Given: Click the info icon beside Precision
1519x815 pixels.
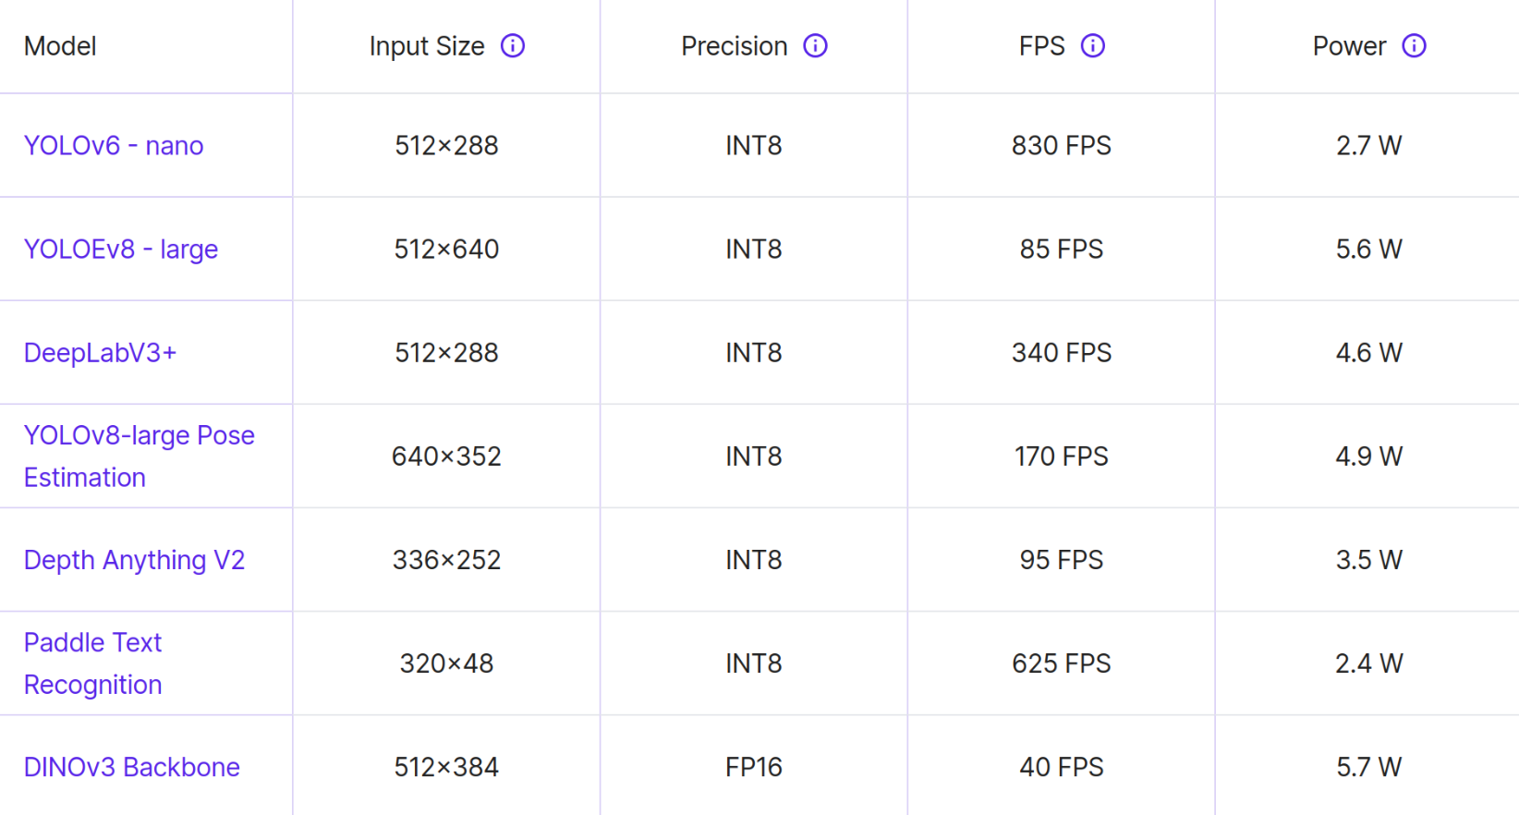Looking at the screenshot, I should 815,46.
